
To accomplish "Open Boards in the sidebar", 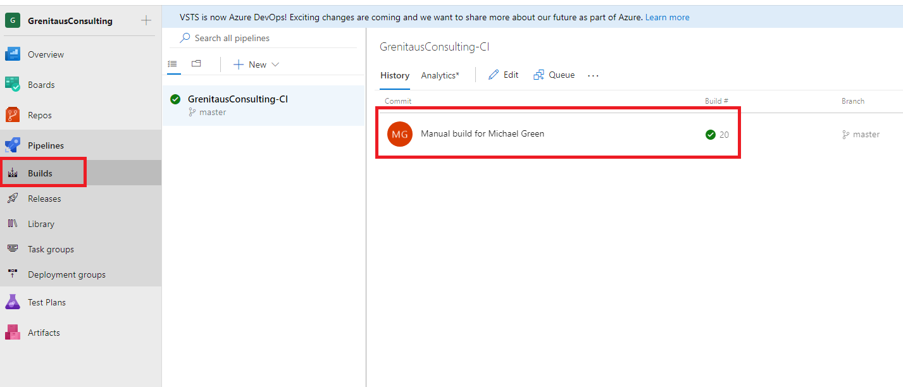I will tap(41, 85).
